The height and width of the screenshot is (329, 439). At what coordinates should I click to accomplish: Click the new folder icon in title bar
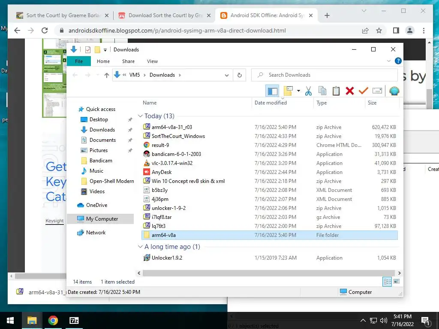tap(97, 50)
